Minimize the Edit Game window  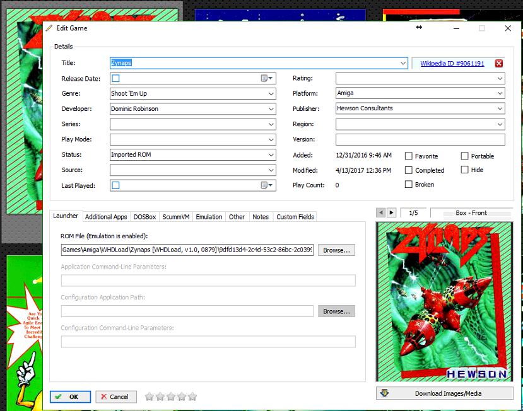pos(456,28)
